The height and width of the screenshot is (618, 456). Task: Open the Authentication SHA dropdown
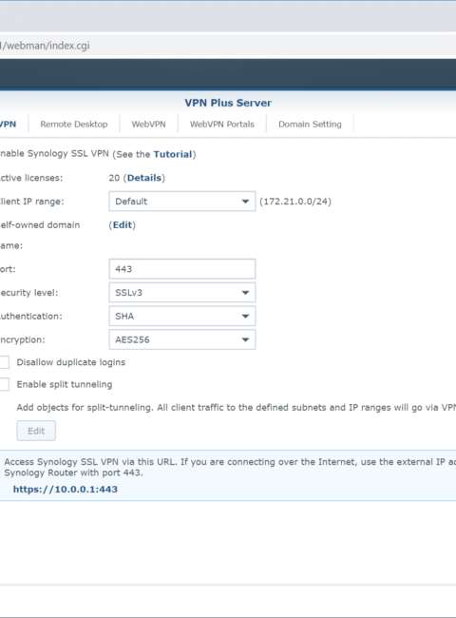coord(182,316)
